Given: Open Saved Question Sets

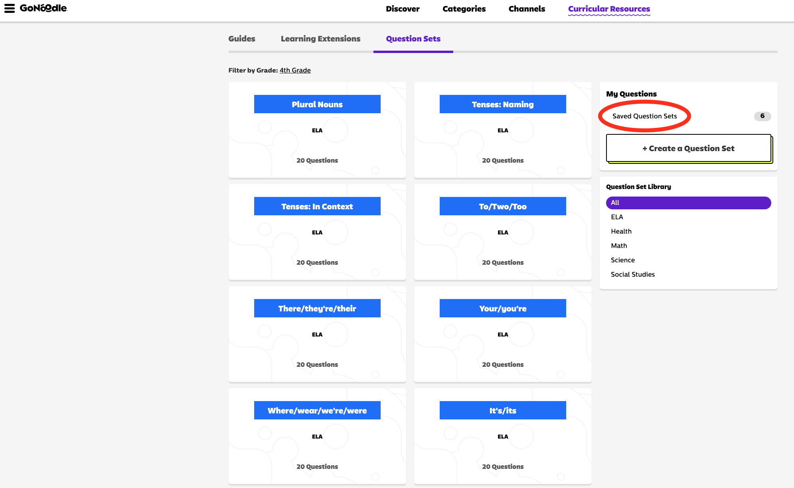Looking at the screenshot, I should pyautogui.click(x=644, y=116).
